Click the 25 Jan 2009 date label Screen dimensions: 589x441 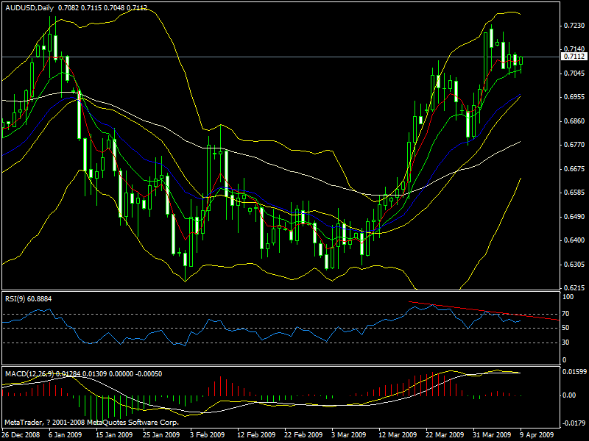pyautogui.click(x=161, y=434)
